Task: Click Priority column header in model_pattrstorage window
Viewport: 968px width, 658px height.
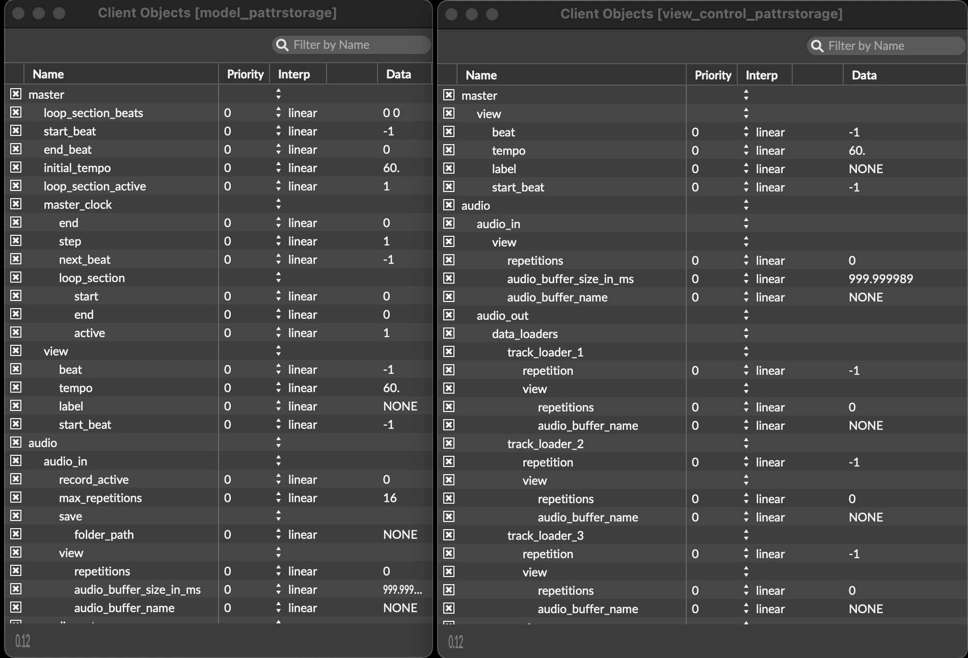Action: [x=245, y=74]
